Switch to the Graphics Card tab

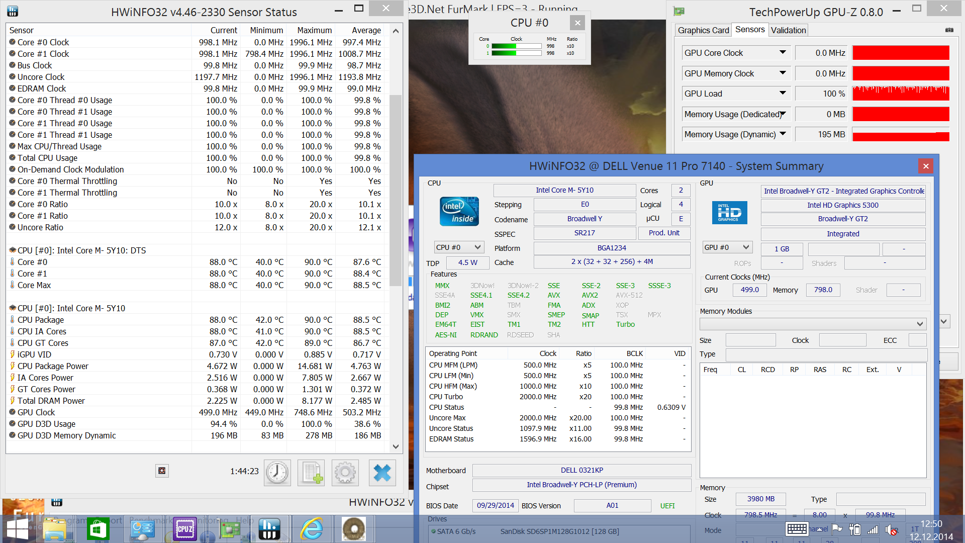coord(703,30)
